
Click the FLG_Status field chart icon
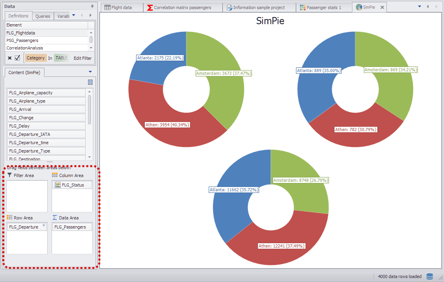point(58,185)
